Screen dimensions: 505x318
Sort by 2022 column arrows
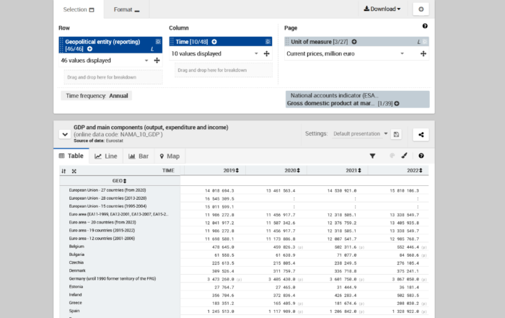[421, 171]
